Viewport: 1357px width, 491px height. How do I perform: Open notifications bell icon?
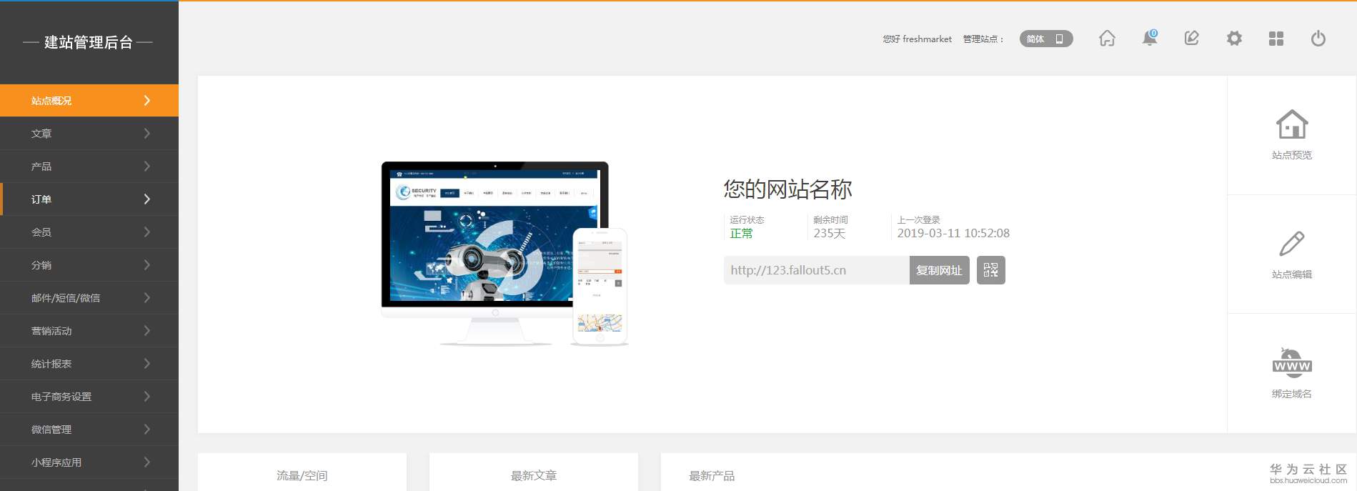tap(1149, 39)
